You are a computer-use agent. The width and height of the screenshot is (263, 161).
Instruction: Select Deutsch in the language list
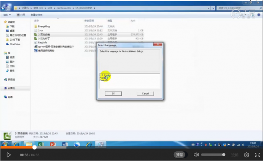pos(104,80)
